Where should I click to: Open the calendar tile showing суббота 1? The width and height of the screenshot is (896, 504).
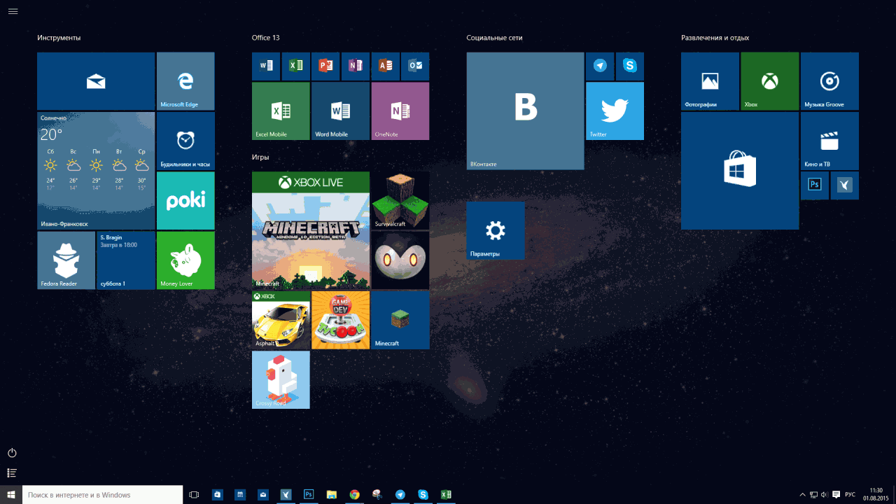pyautogui.click(x=126, y=260)
